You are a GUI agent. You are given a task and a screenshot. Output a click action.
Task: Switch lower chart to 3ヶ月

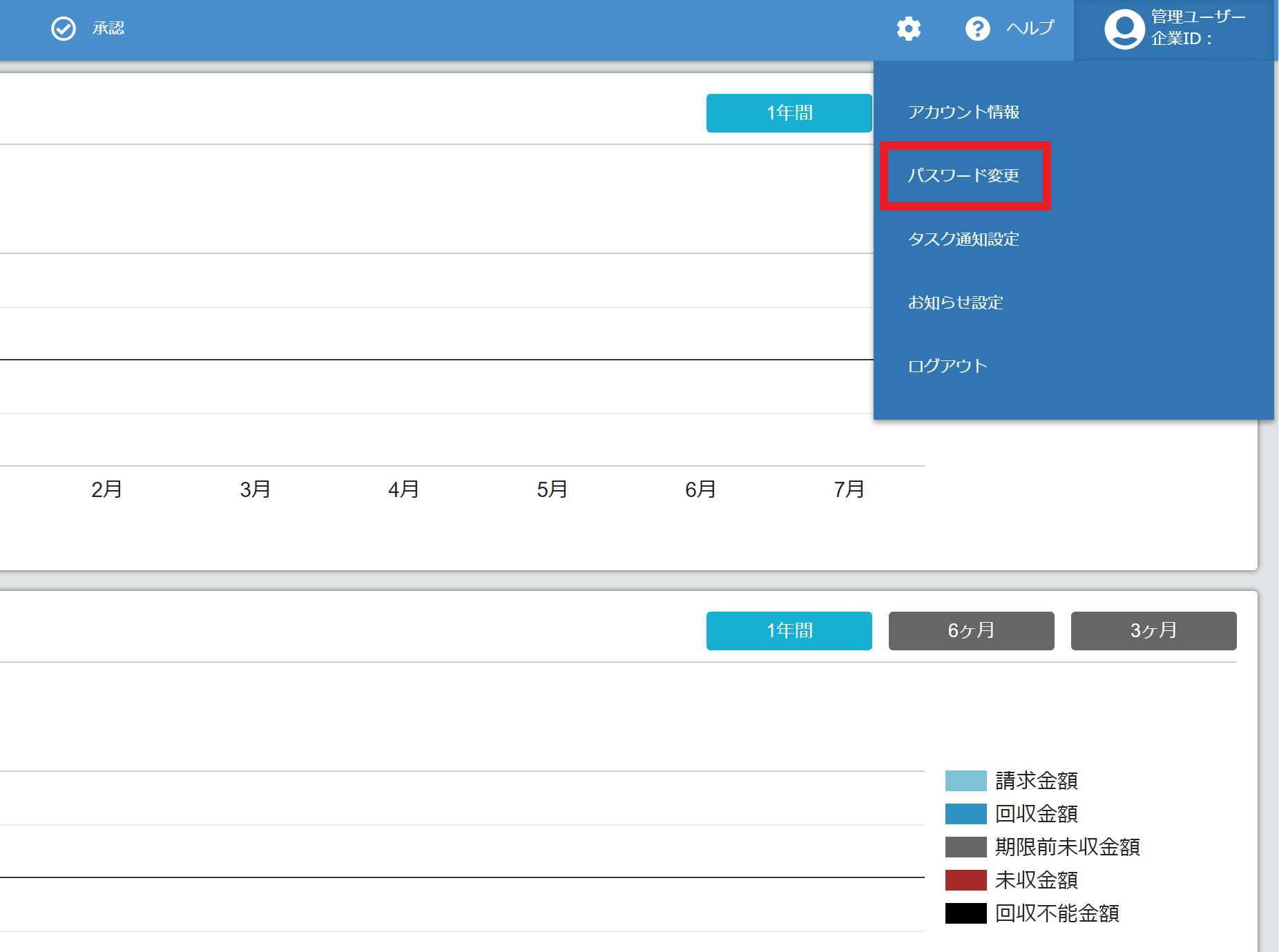pyautogui.click(x=1153, y=630)
